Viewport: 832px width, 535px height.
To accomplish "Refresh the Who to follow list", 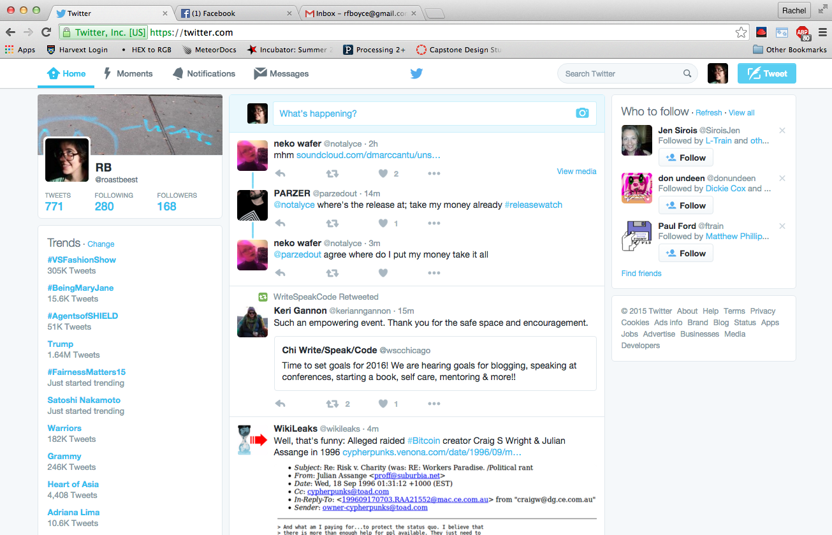I will (x=709, y=113).
